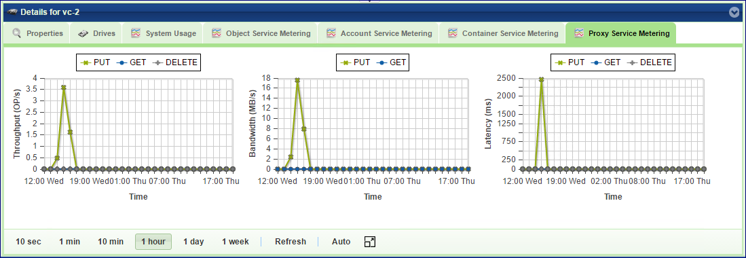Select the 10 sec interval

29,241
